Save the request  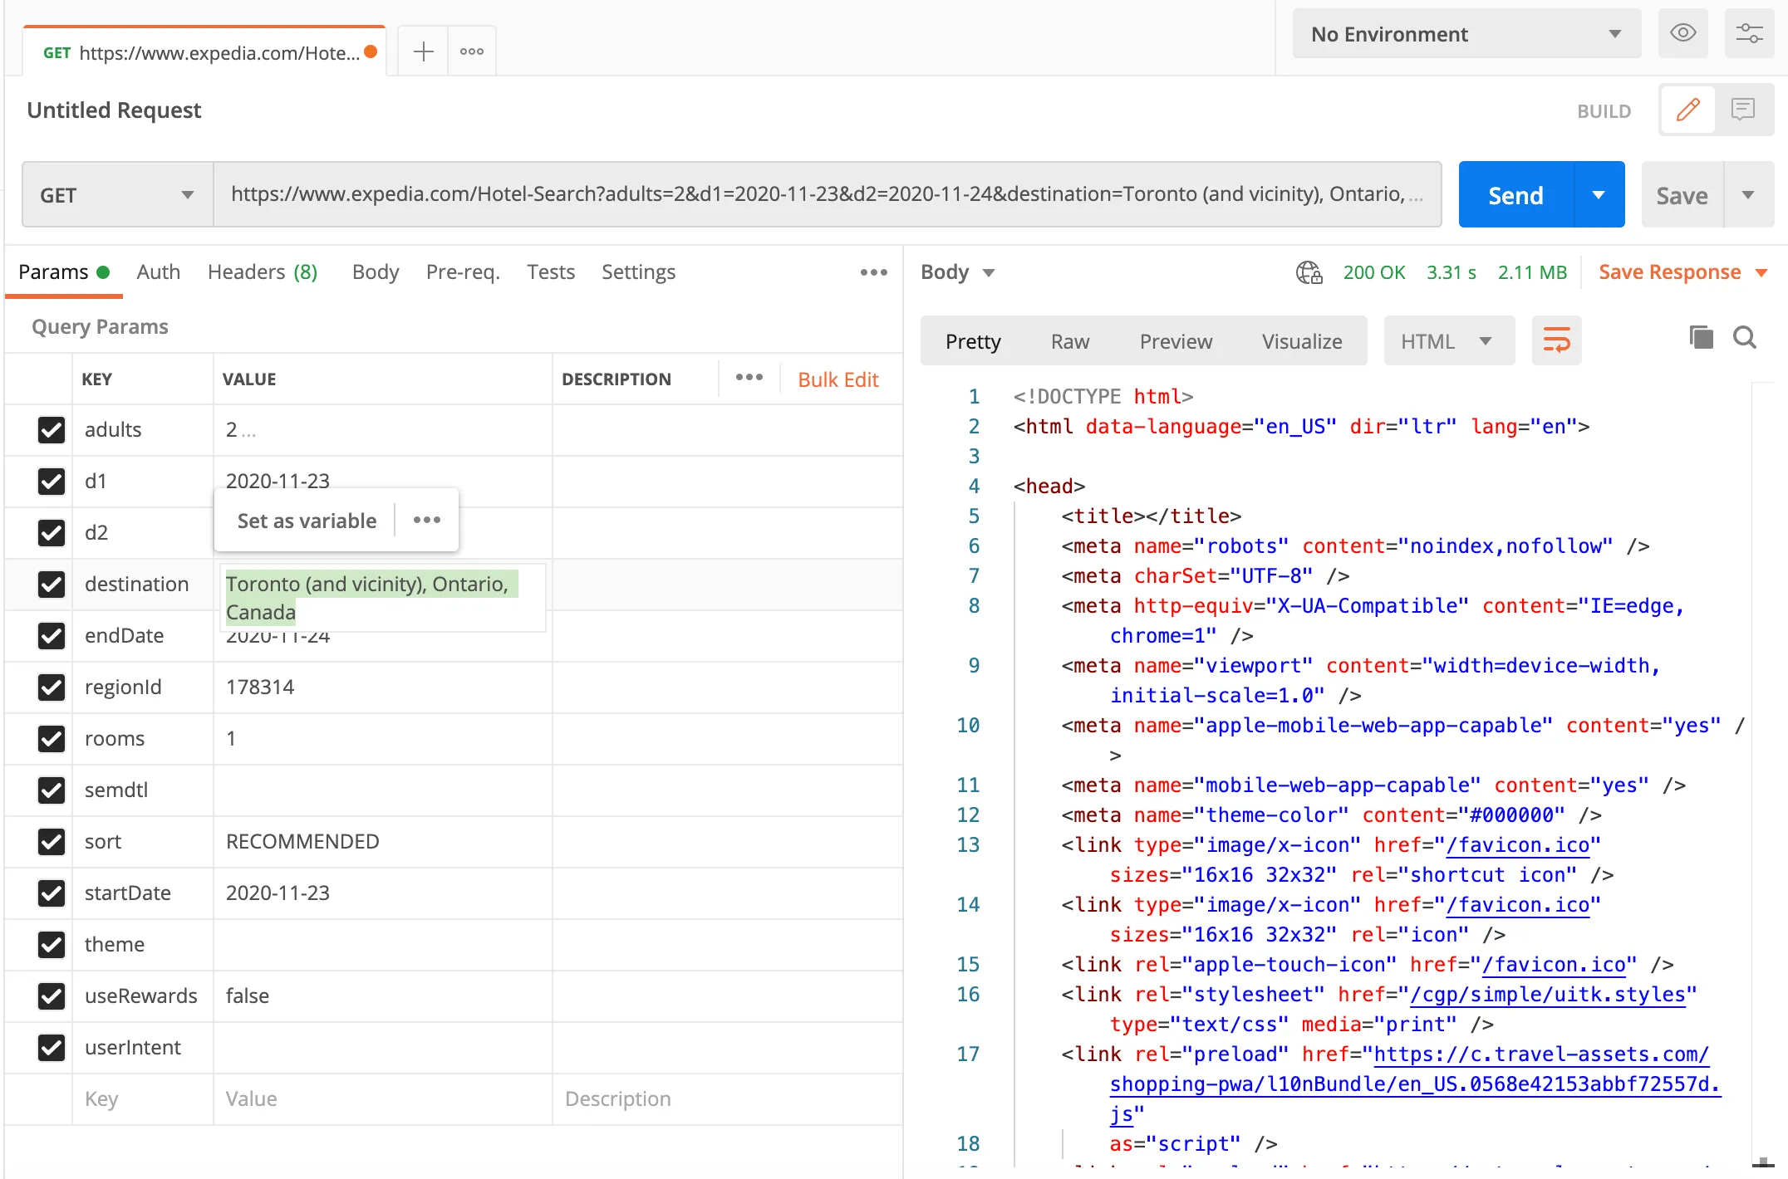pos(1682,195)
